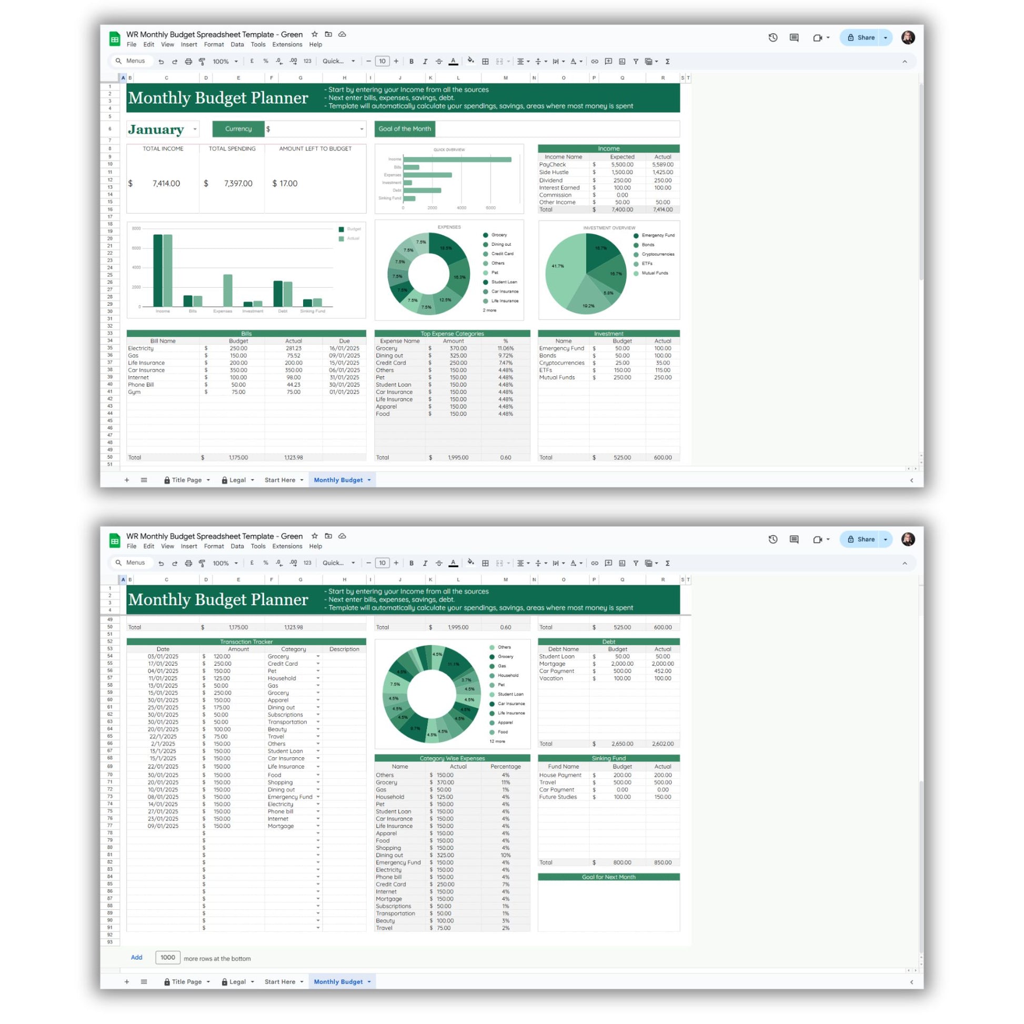
Task: Open the Insert menu in top window
Action: click(189, 45)
